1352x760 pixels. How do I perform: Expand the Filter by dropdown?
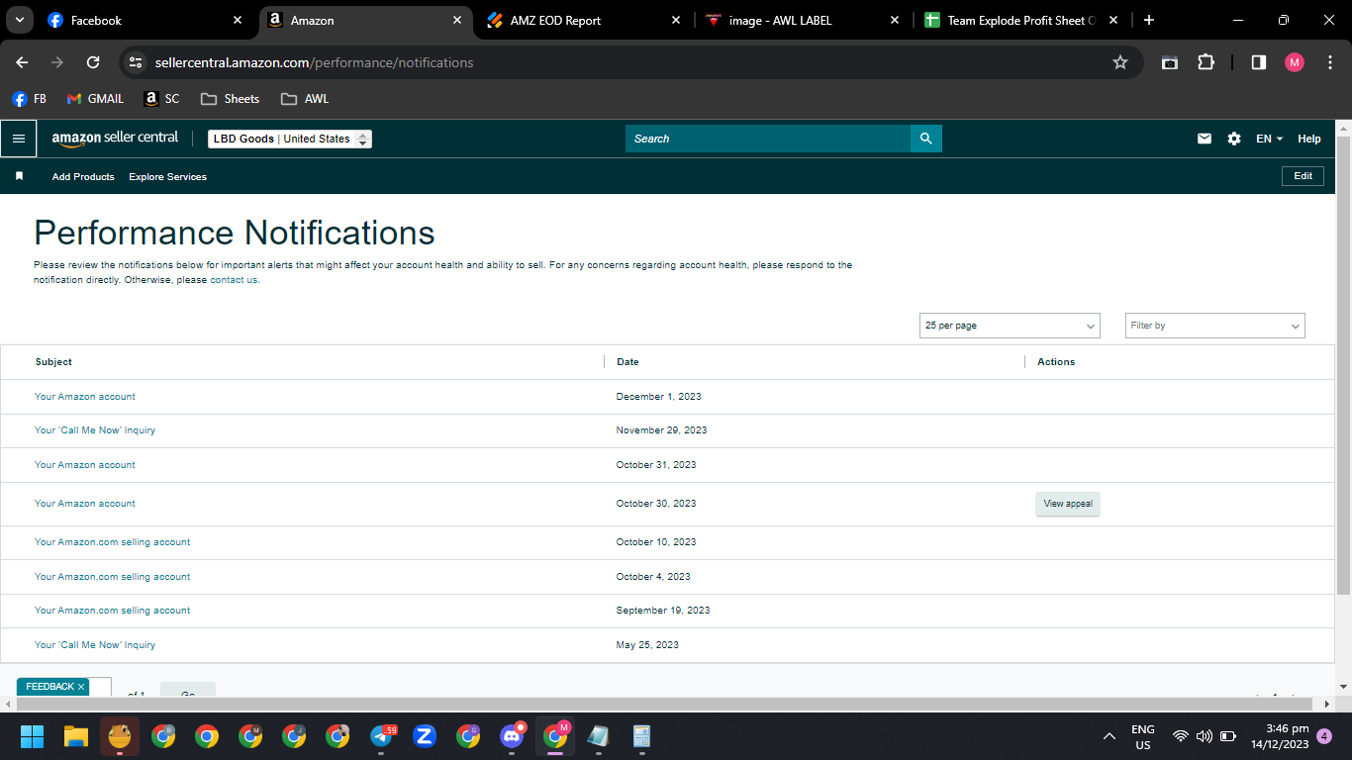pos(1214,326)
